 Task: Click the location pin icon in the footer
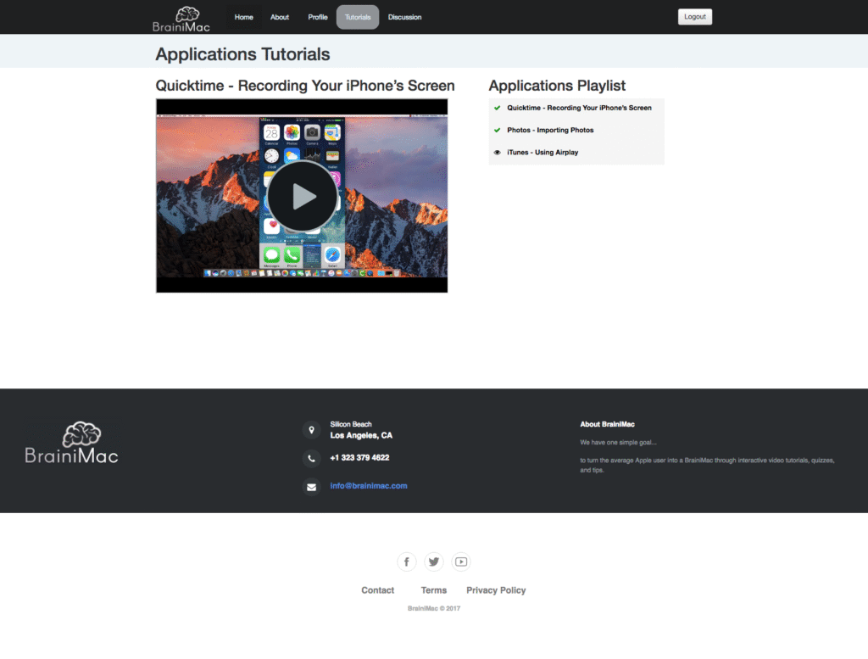tap(311, 430)
